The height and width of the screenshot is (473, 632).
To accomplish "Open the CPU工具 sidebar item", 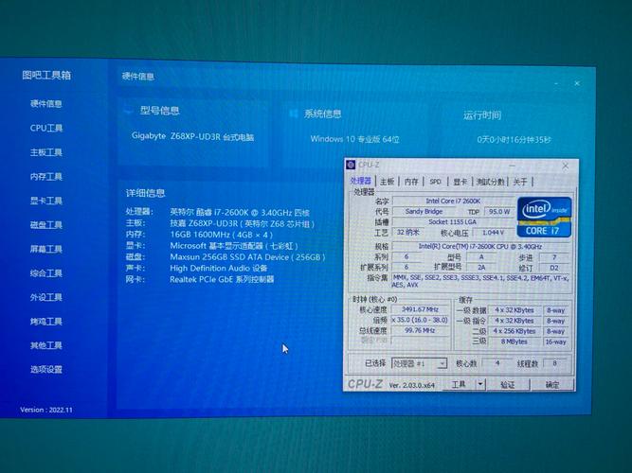I will point(45,128).
